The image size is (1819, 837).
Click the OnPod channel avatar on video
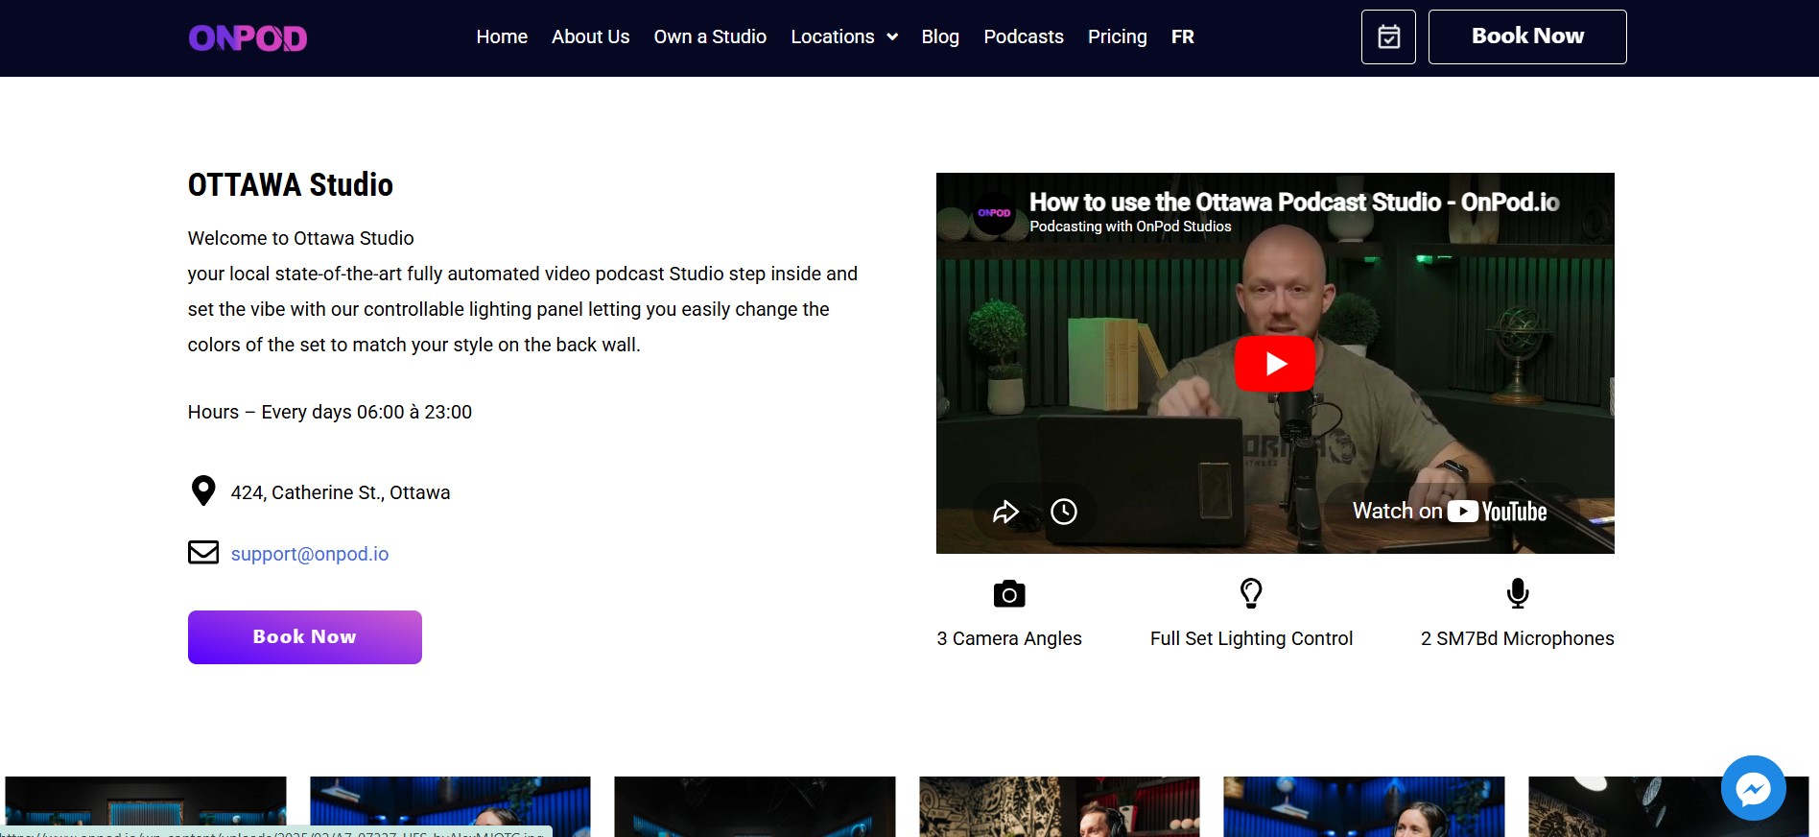click(994, 213)
